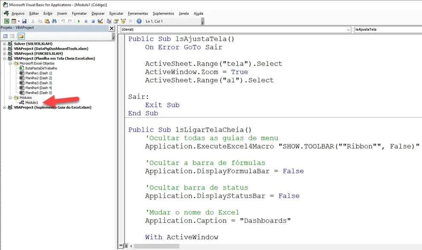The image size is (422, 250).
Task: Expand the Solver (SOLVER.XLAM) project node
Action: pos(4,44)
